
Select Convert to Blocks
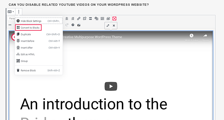point(28,28)
